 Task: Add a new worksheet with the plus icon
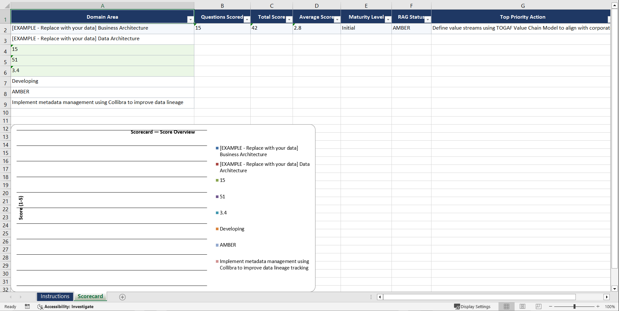click(x=122, y=297)
